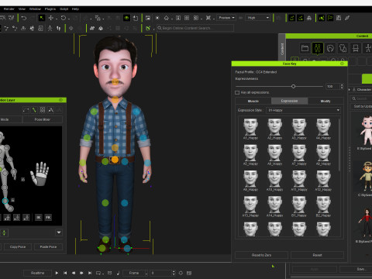Click the Play button on timeline bar
The width and height of the screenshot is (372, 279).
[57, 273]
